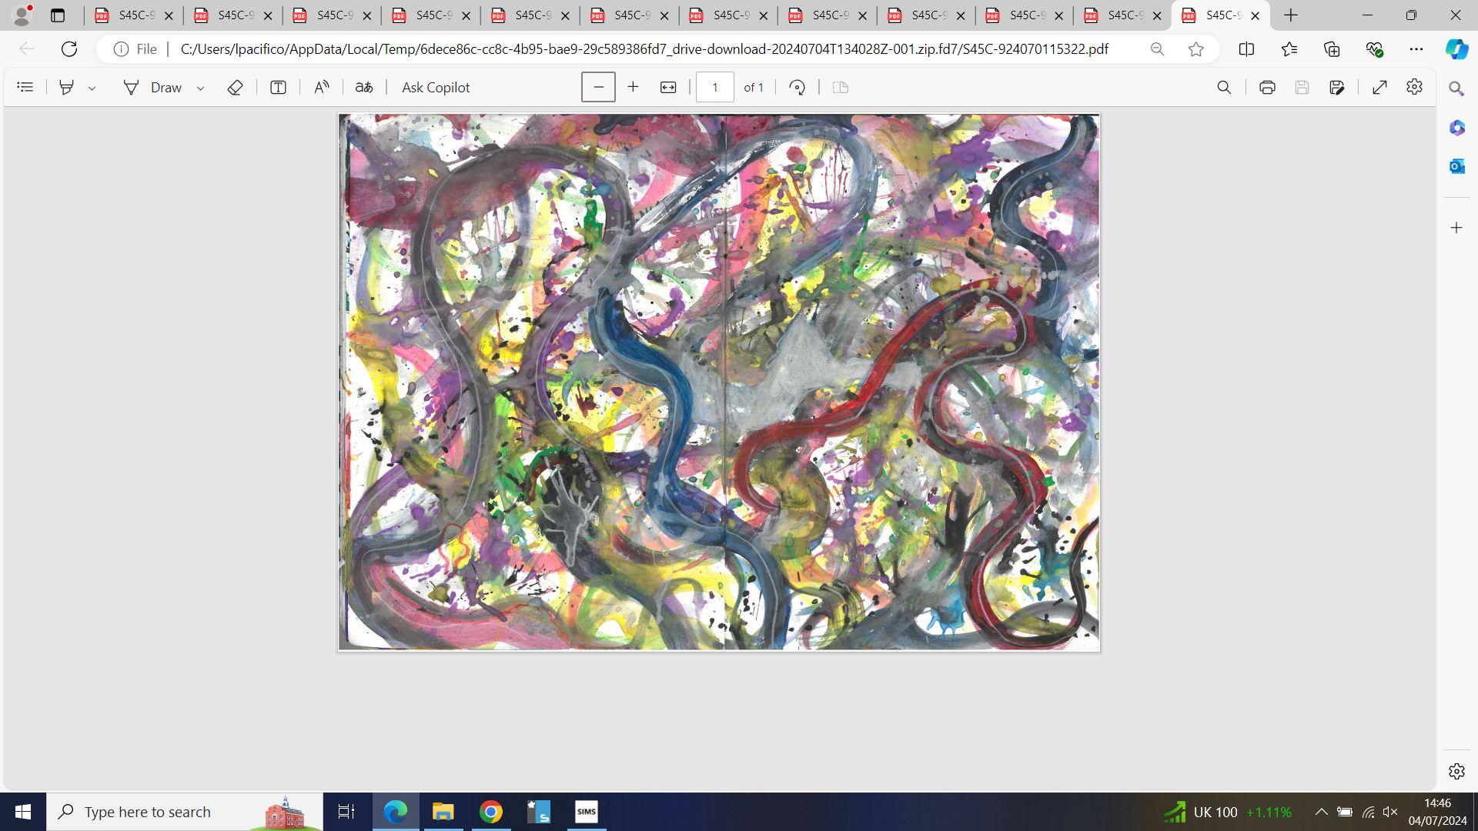Show hidden system tray icons
The image size is (1478, 831).
click(x=1321, y=812)
